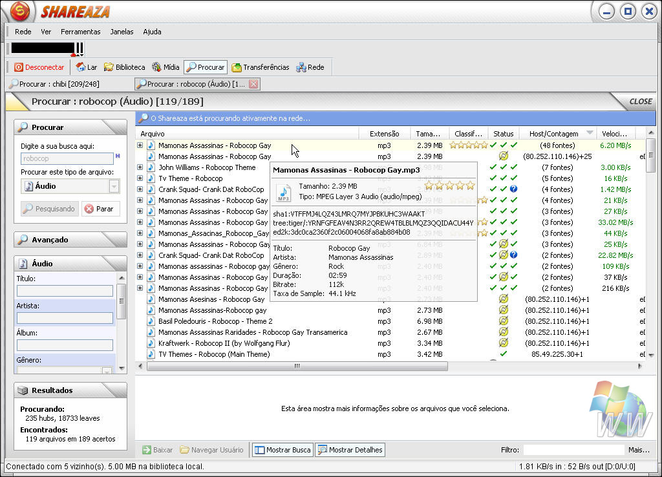Click the MP3 file icon in tooltip

click(x=283, y=193)
